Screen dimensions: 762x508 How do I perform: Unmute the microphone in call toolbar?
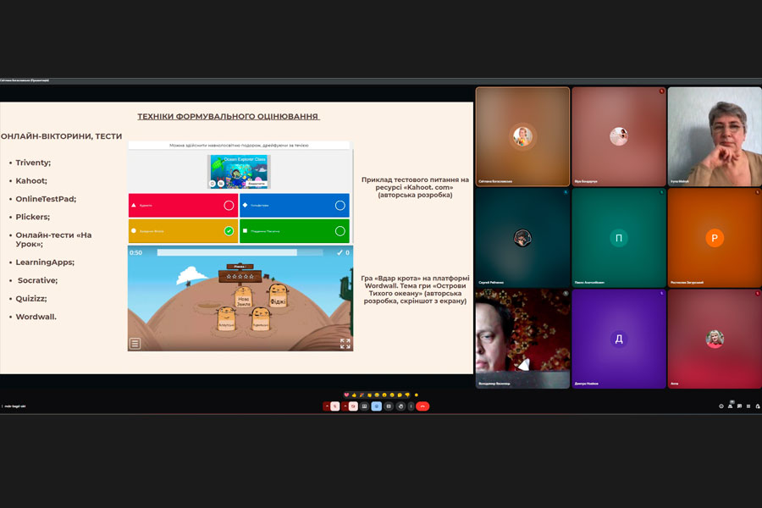tap(334, 406)
